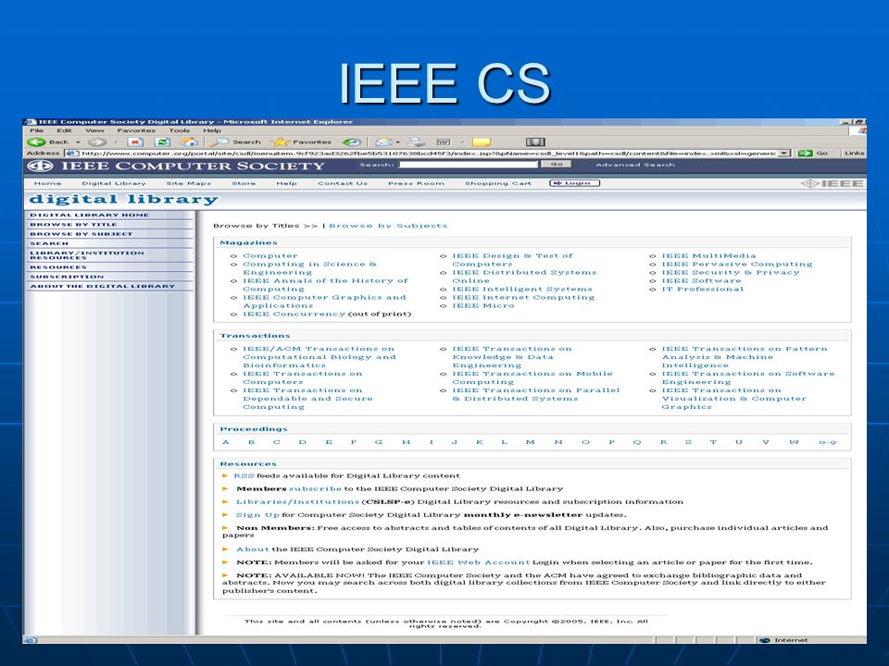Viewport: 889px width, 666px height.
Task: Click Browse by Subjects link
Action: coord(388,226)
